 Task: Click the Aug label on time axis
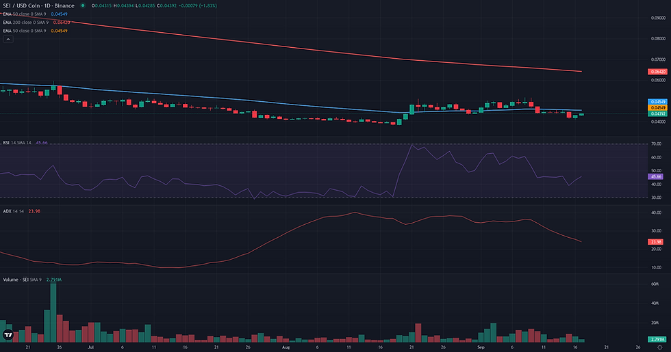click(x=286, y=347)
